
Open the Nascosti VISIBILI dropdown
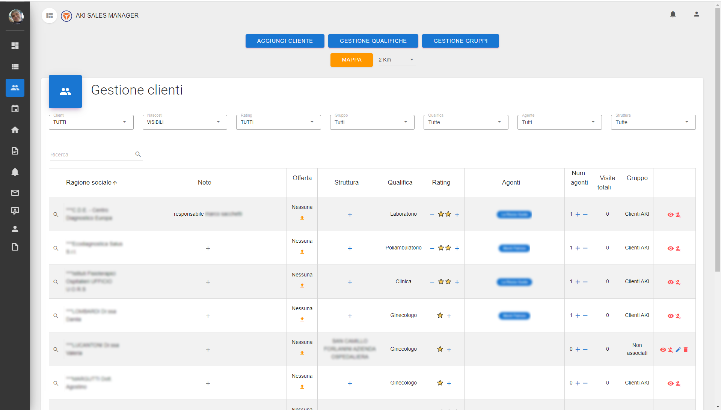[185, 122]
